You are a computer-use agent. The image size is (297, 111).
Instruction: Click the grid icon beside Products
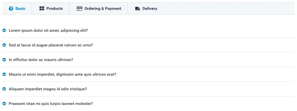point(42,9)
